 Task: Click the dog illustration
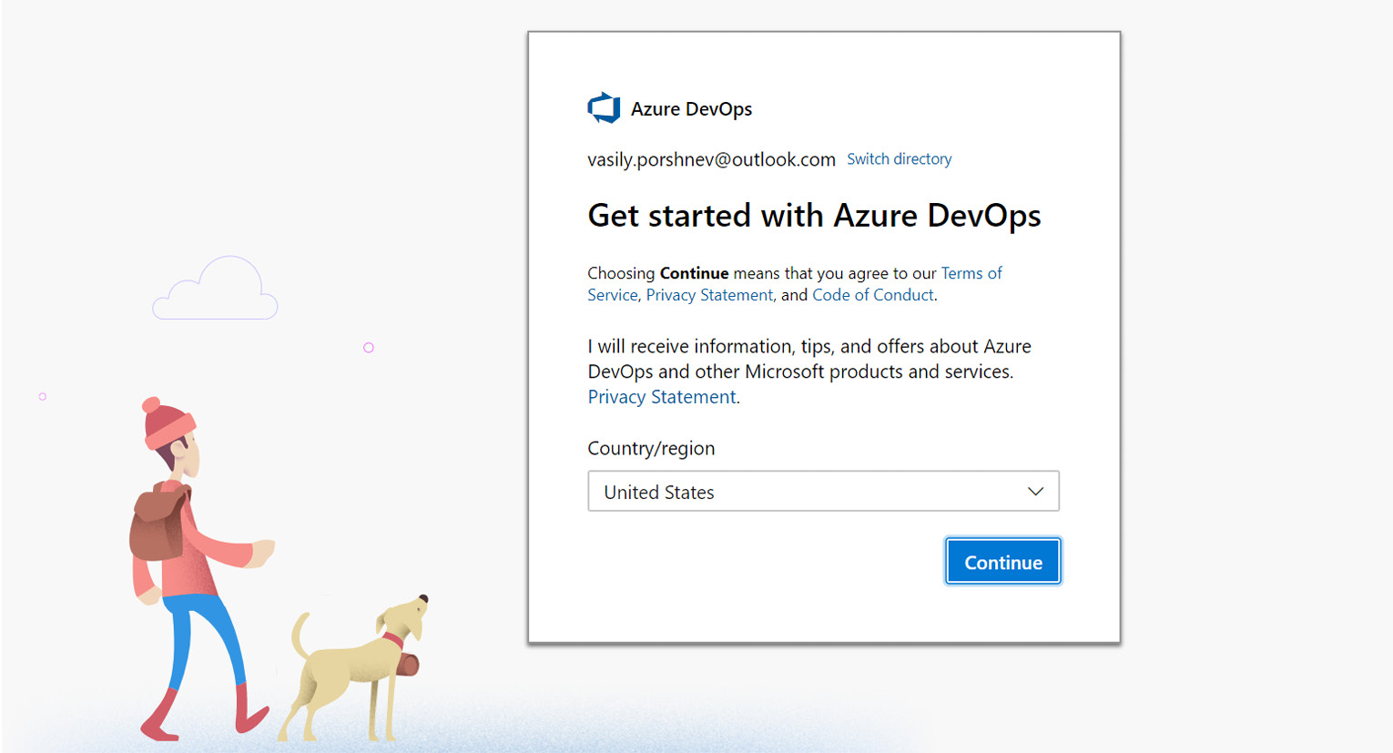[x=355, y=665]
